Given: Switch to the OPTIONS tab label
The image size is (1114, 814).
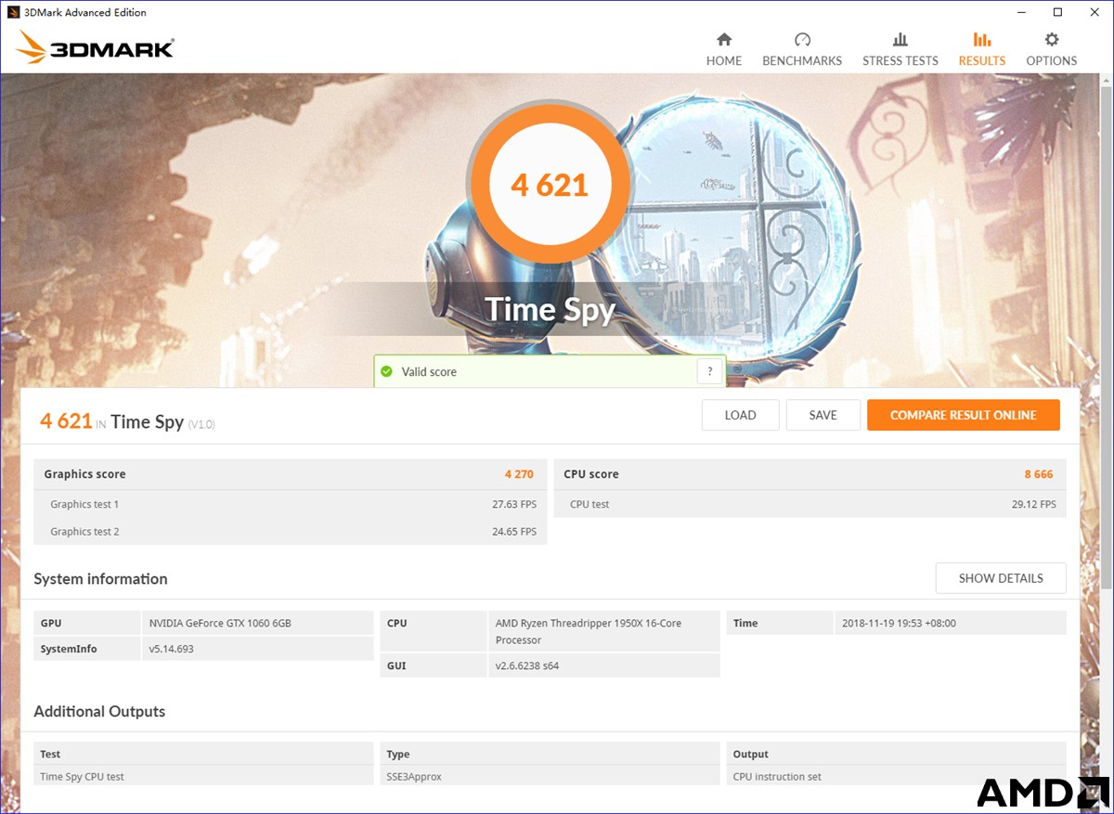Looking at the screenshot, I should 1052,60.
